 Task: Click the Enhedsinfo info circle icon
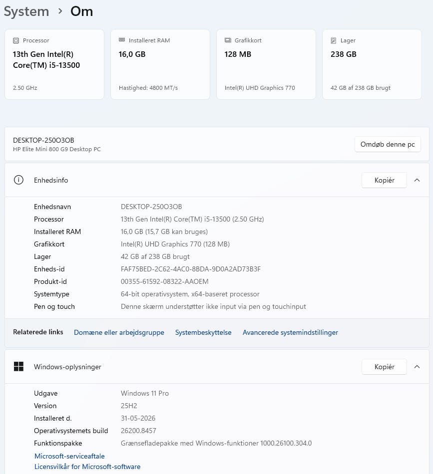coord(19,180)
